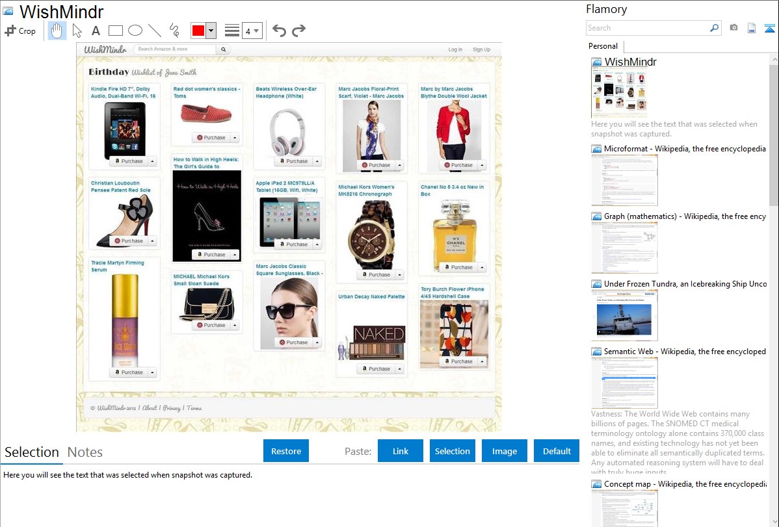779x527 pixels.
Task: Expand the line width dropdown showing 4
Action: (252, 31)
